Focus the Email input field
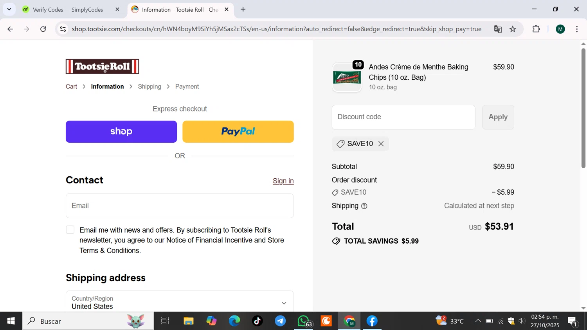This screenshot has height=330, width=587. pos(180,206)
